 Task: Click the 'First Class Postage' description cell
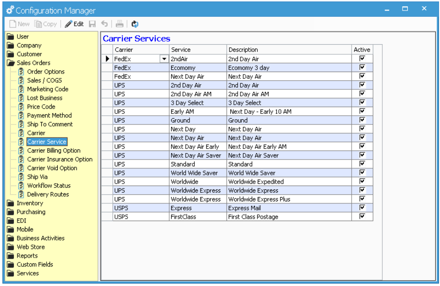click(289, 217)
